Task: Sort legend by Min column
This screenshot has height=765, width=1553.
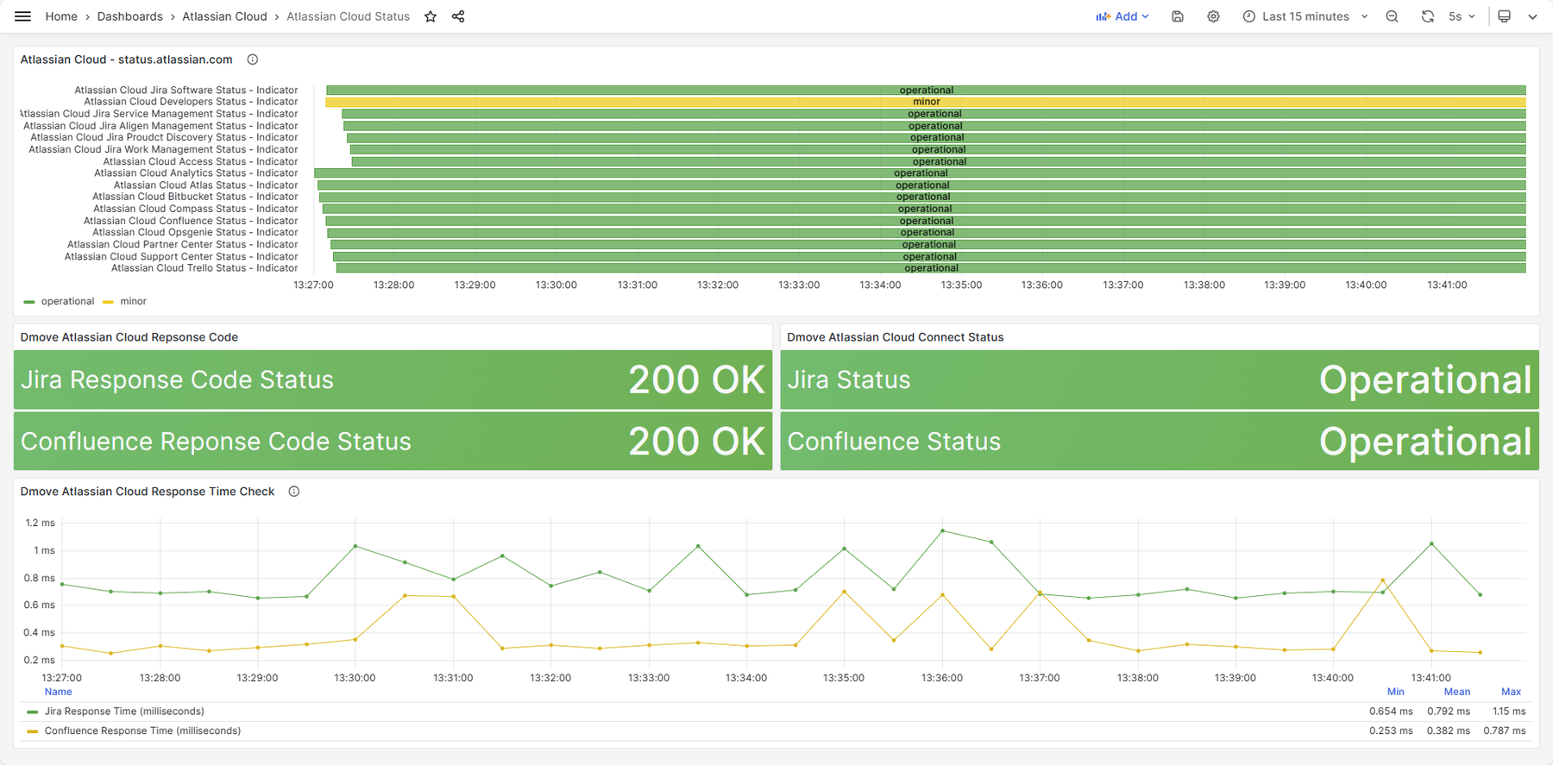Action: pyautogui.click(x=1395, y=692)
